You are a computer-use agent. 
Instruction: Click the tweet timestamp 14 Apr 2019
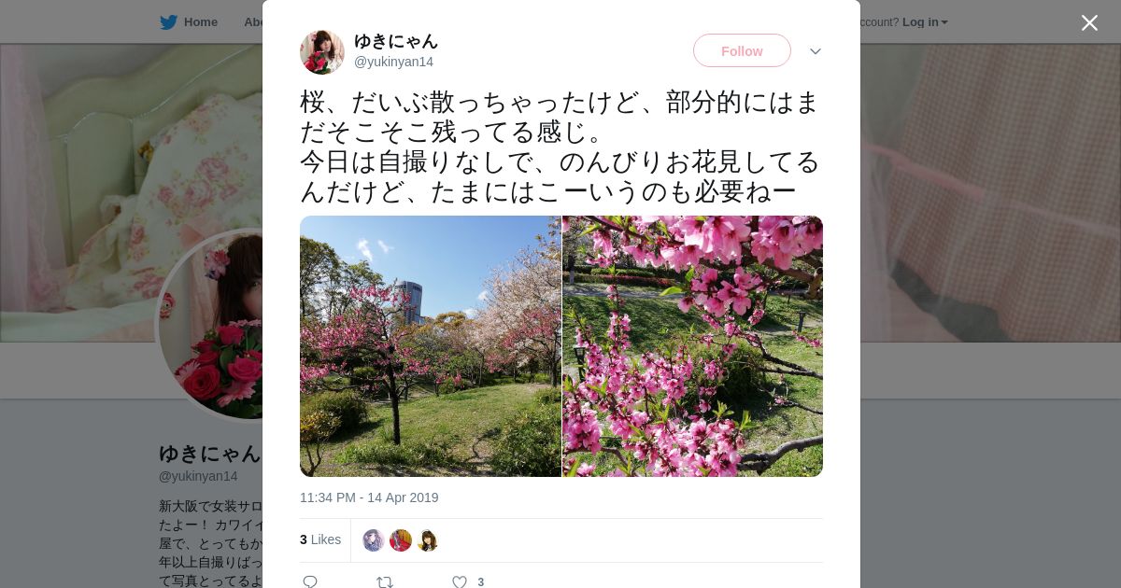(x=369, y=497)
